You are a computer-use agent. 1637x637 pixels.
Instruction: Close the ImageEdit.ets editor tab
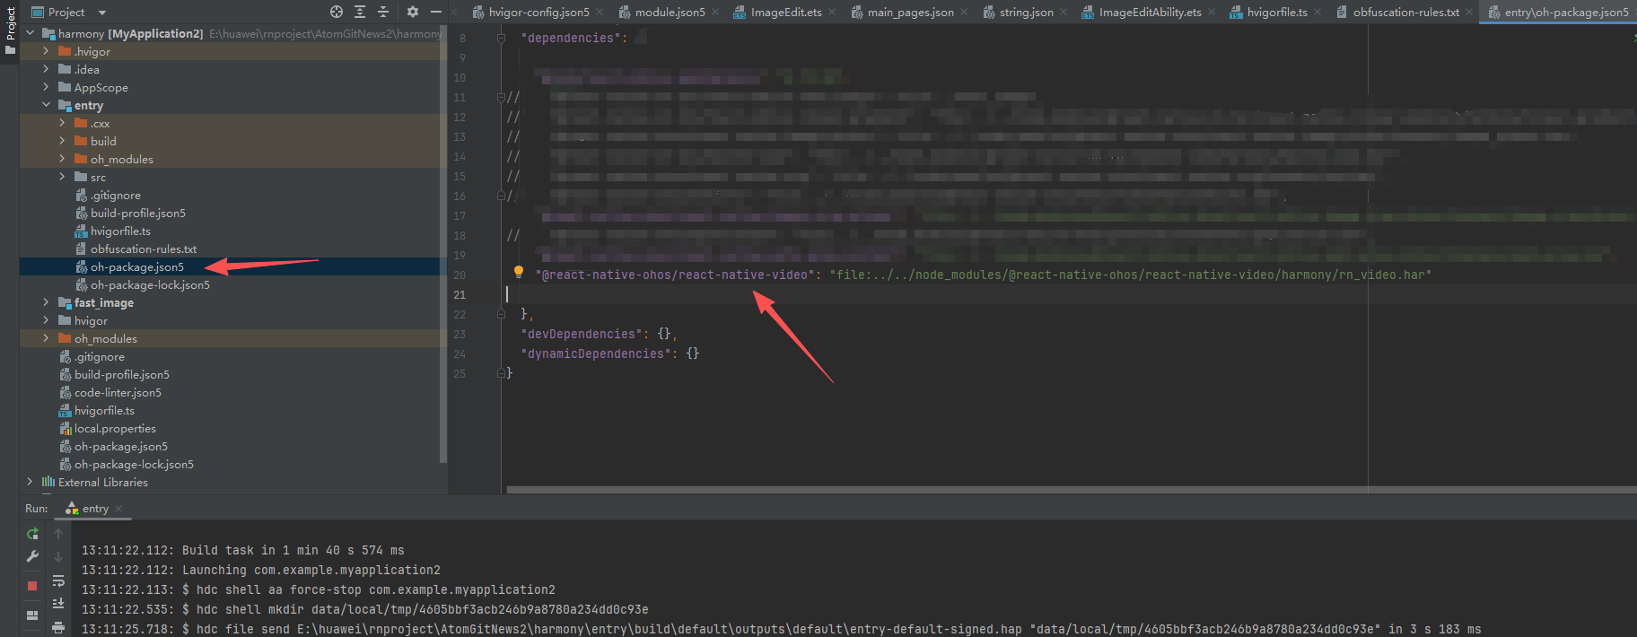832,13
